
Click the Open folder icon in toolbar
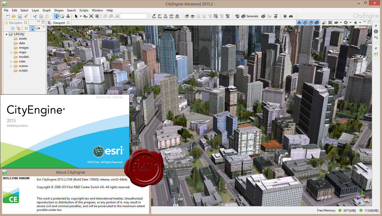pyautogui.click(x=14, y=16)
